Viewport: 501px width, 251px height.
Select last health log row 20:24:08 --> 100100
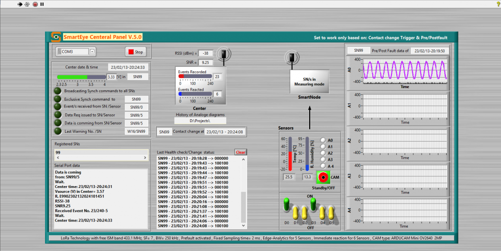click(193, 226)
